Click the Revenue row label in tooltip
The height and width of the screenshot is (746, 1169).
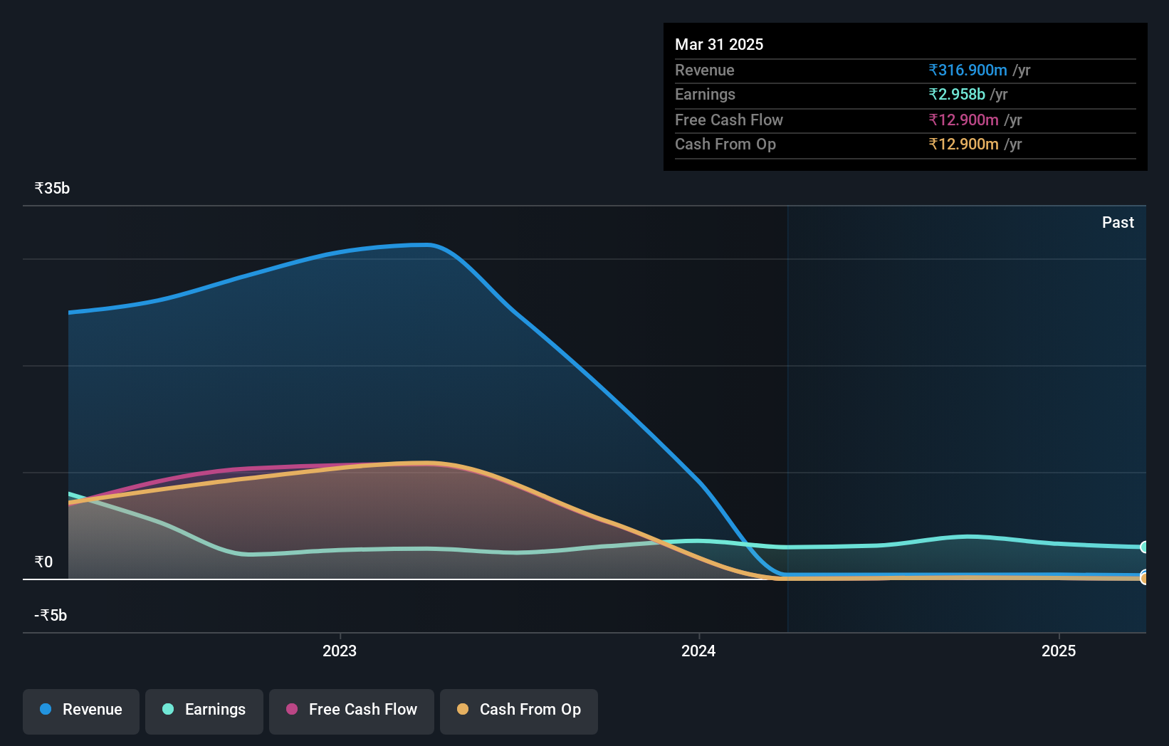pyautogui.click(x=705, y=70)
